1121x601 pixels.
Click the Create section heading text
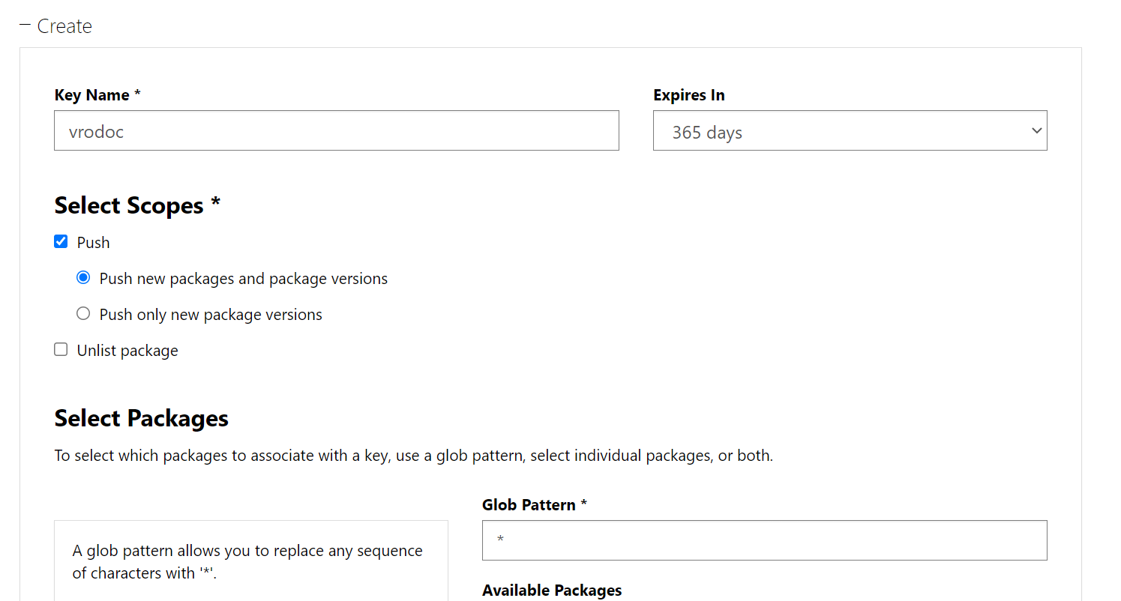pos(64,26)
